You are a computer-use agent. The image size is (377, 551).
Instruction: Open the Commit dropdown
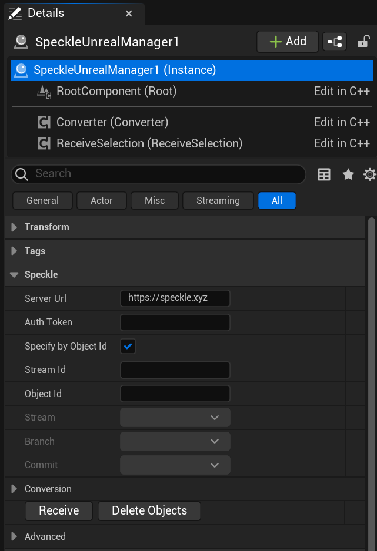[175, 465]
